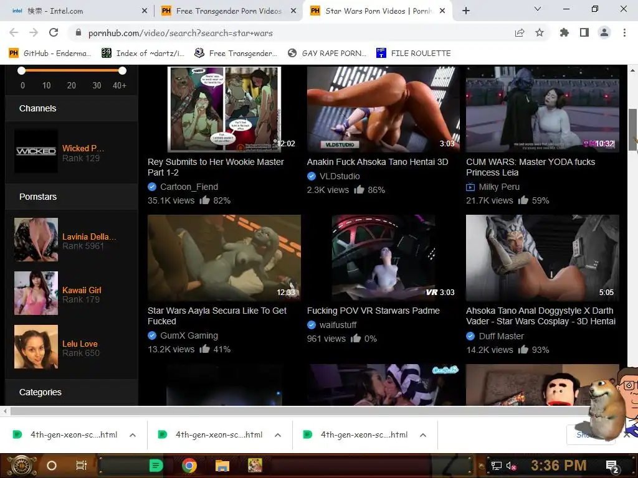Switch to the Intel.com tab

pyautogui.click(x=76, y=11)
